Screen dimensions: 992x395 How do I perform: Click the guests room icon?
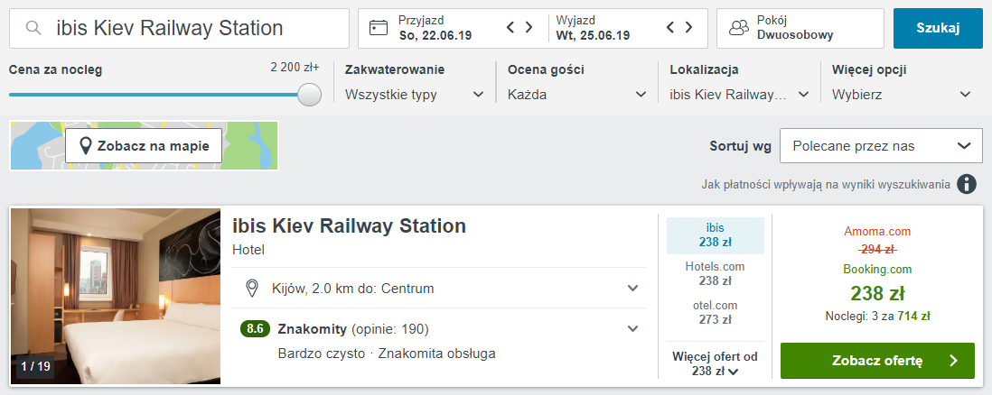[739, 28]
